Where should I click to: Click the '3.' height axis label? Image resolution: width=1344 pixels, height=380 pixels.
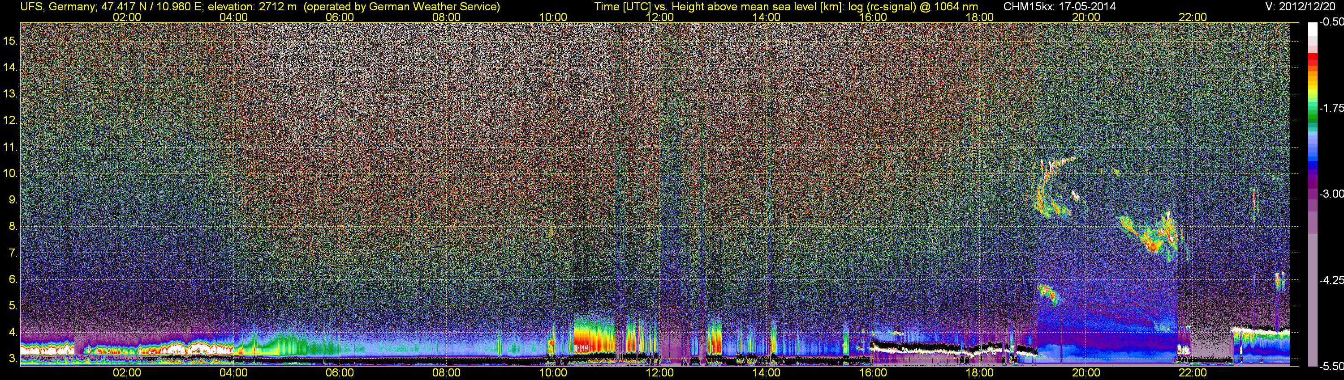pos(13,359)
